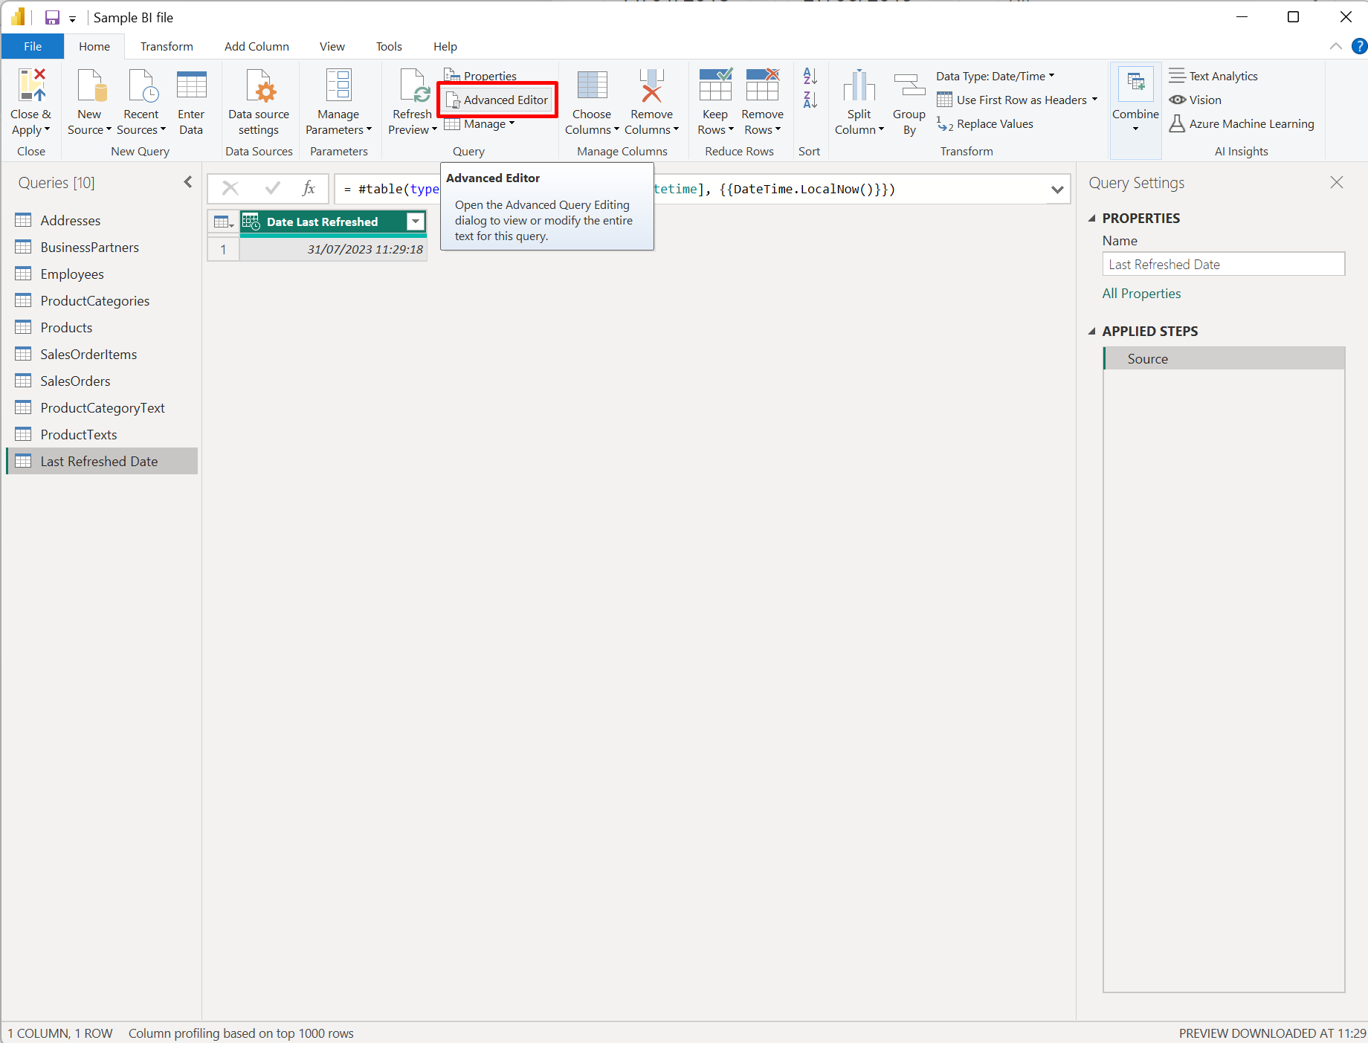This screenshot has width=1368, height=1043.
Task: Select the Products query
Action: [67, 327]
